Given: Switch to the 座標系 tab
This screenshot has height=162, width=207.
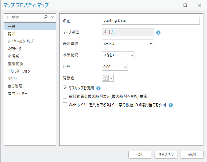Looking at the screenshot, I should 13,56.
